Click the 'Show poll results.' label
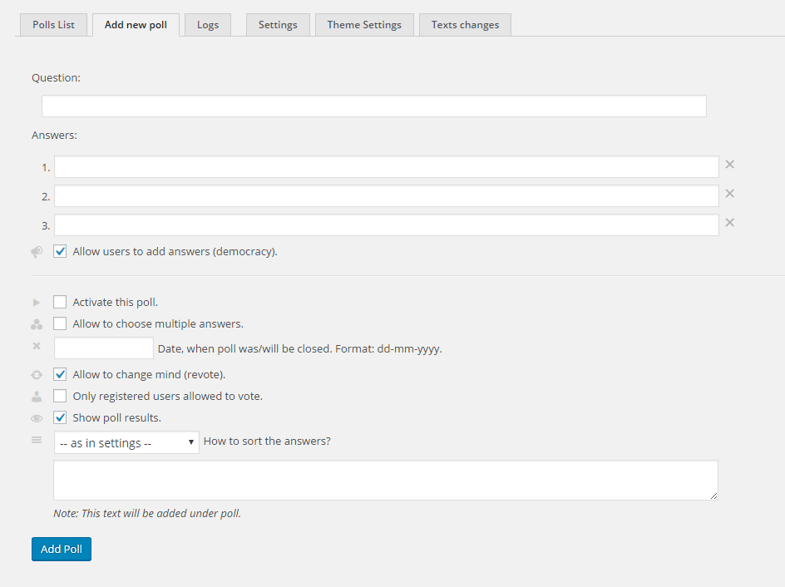This screenshot has width=785, height=587. [x=116, y=418]
